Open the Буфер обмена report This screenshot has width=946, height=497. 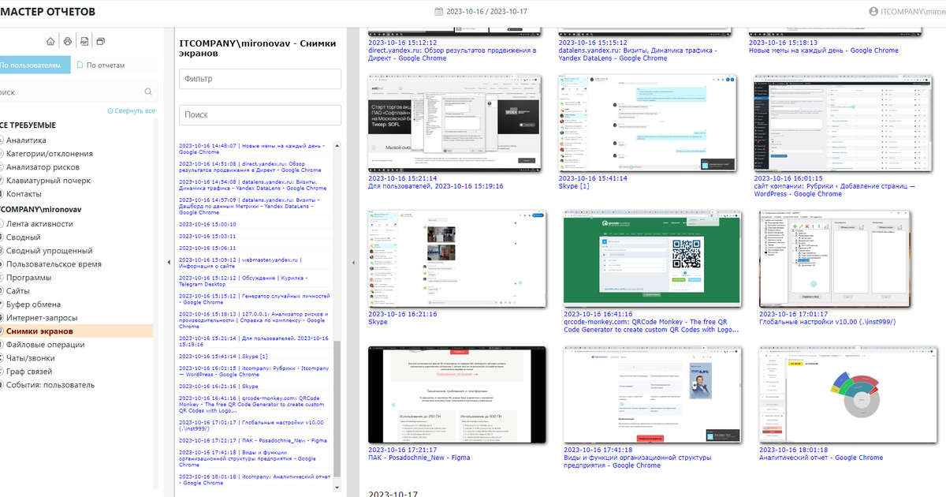pyautogui.click(x=33, y=305)
